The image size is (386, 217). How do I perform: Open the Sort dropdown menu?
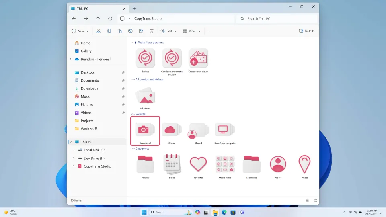coord(168,31)
